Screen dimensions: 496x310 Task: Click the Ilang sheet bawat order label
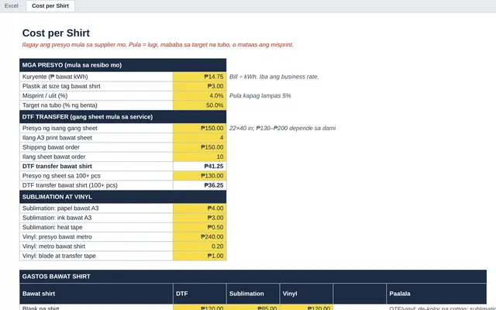coord(53,157)
